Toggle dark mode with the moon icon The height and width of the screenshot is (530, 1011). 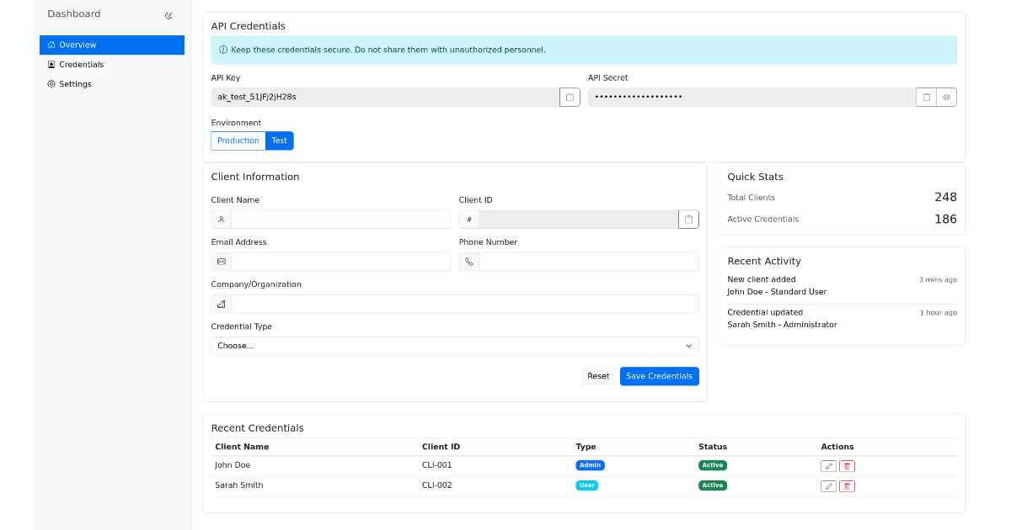[x=168, y=13]
